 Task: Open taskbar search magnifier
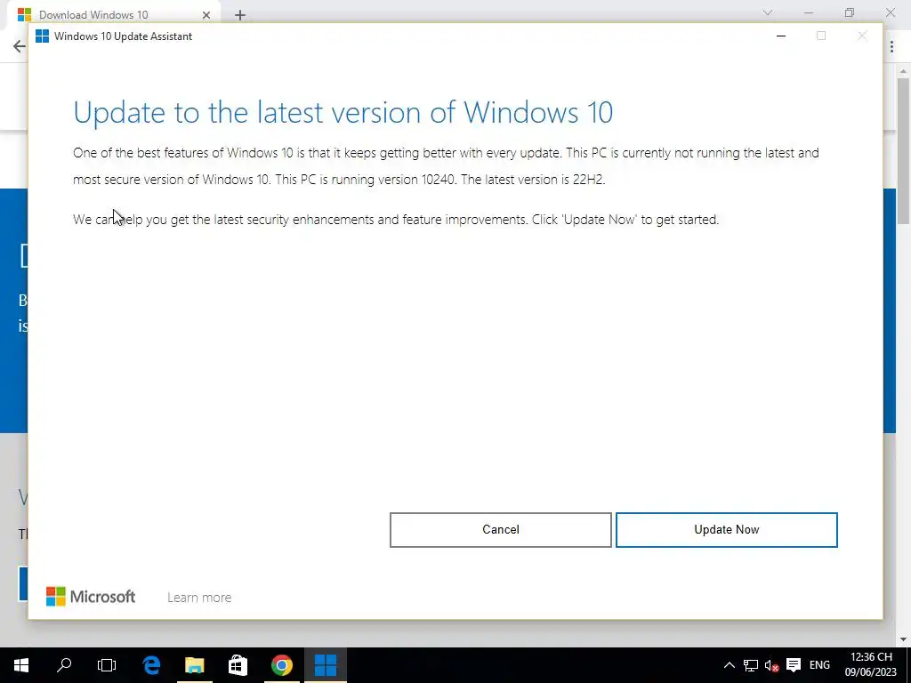64,665
